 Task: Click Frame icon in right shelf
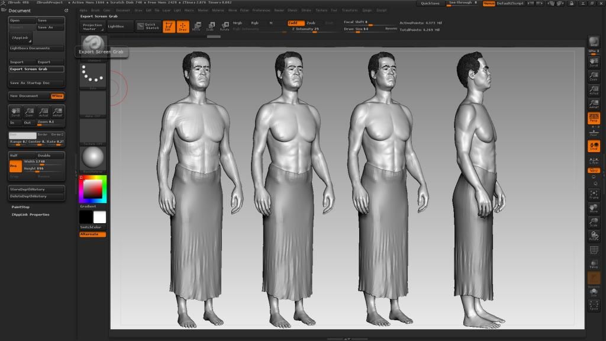point(594,194)
